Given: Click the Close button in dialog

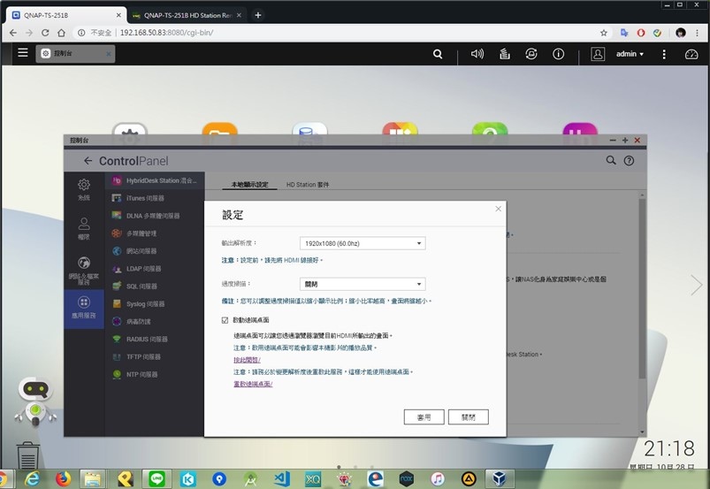Looking at the screenshot, I should 469,417.
